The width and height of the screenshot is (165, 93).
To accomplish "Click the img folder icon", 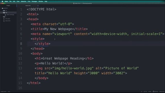I will tap(4, 13).
